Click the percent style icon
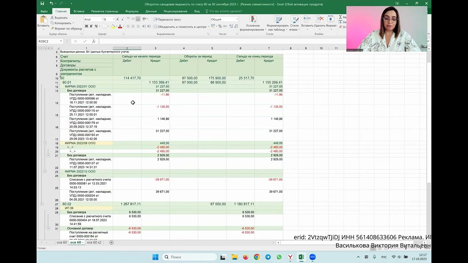 220,26
